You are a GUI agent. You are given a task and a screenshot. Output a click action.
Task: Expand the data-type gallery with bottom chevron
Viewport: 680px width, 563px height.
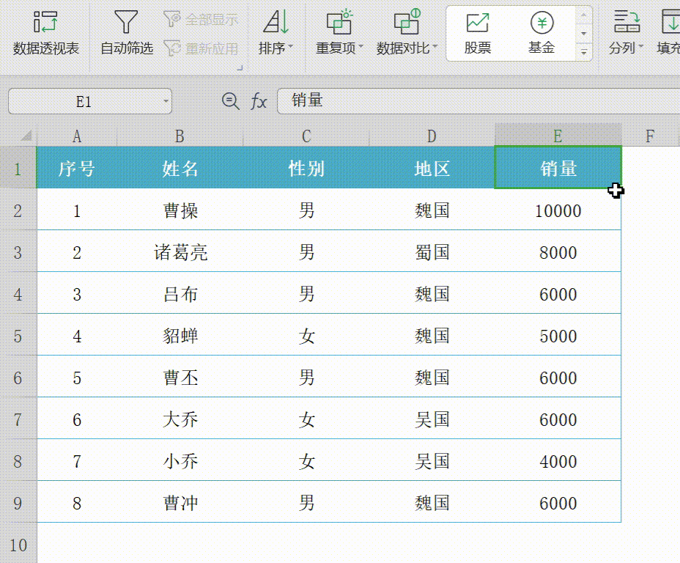(583, 51)
